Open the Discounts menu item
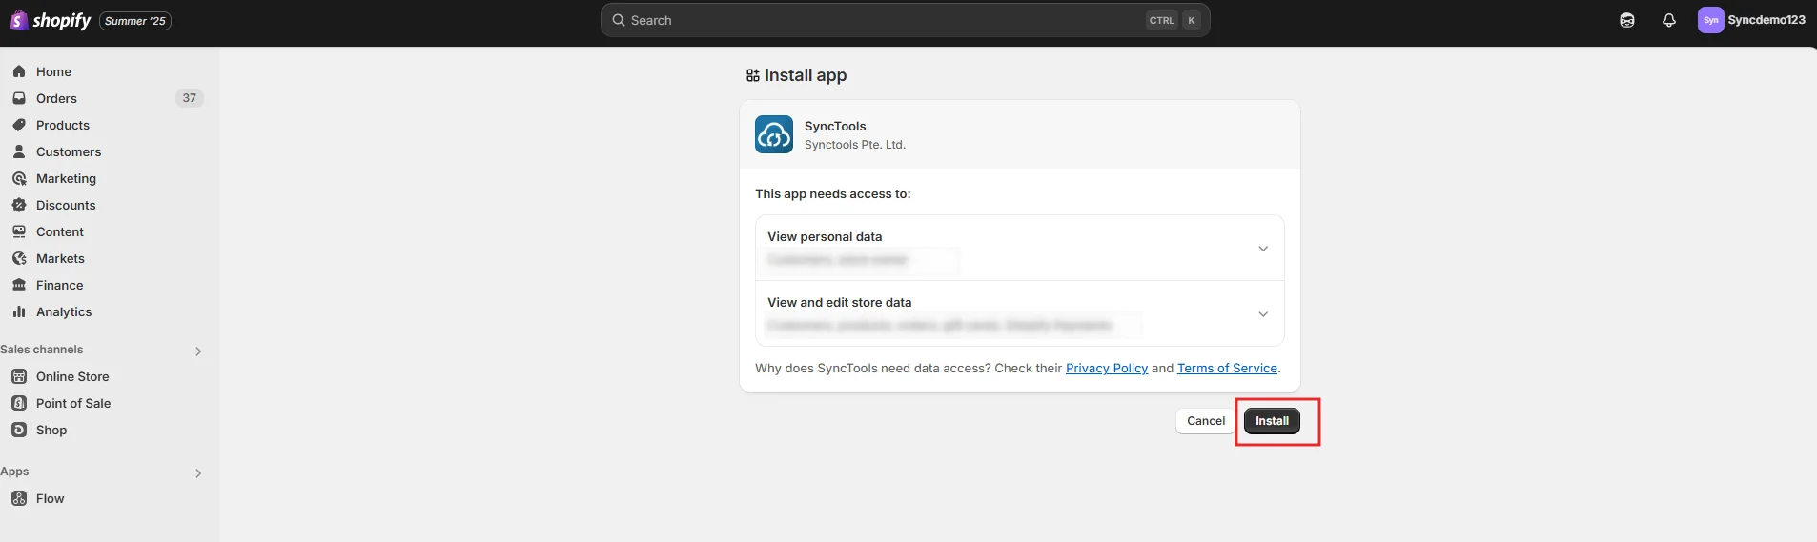The width and height of the screenshot is (1817, 542). click(x=66, y=205)
